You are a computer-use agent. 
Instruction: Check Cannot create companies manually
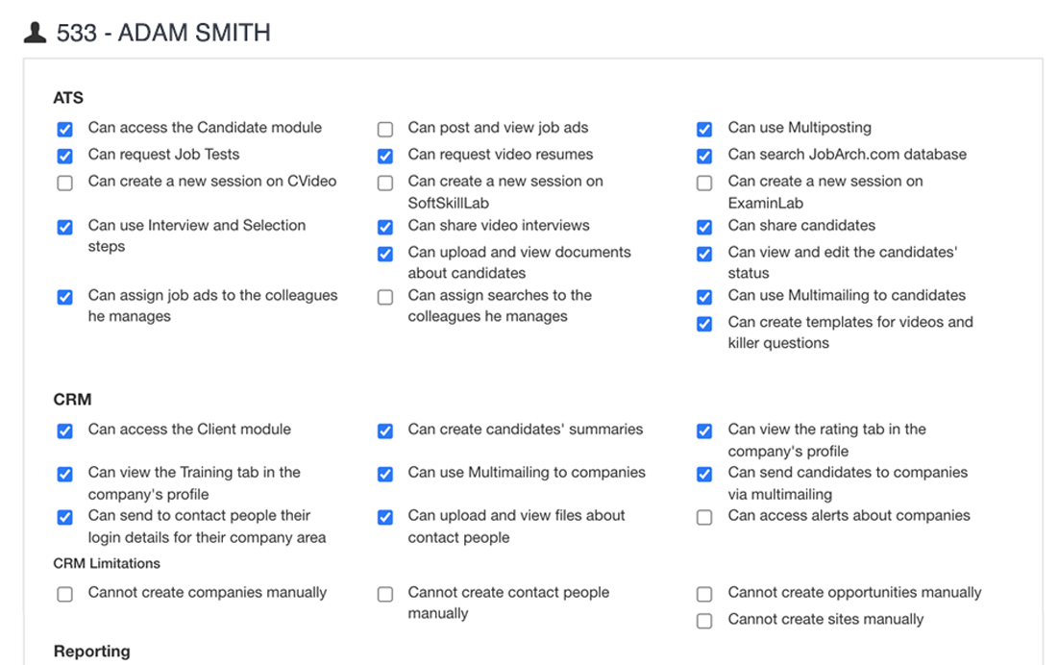(x=65, y=594)
